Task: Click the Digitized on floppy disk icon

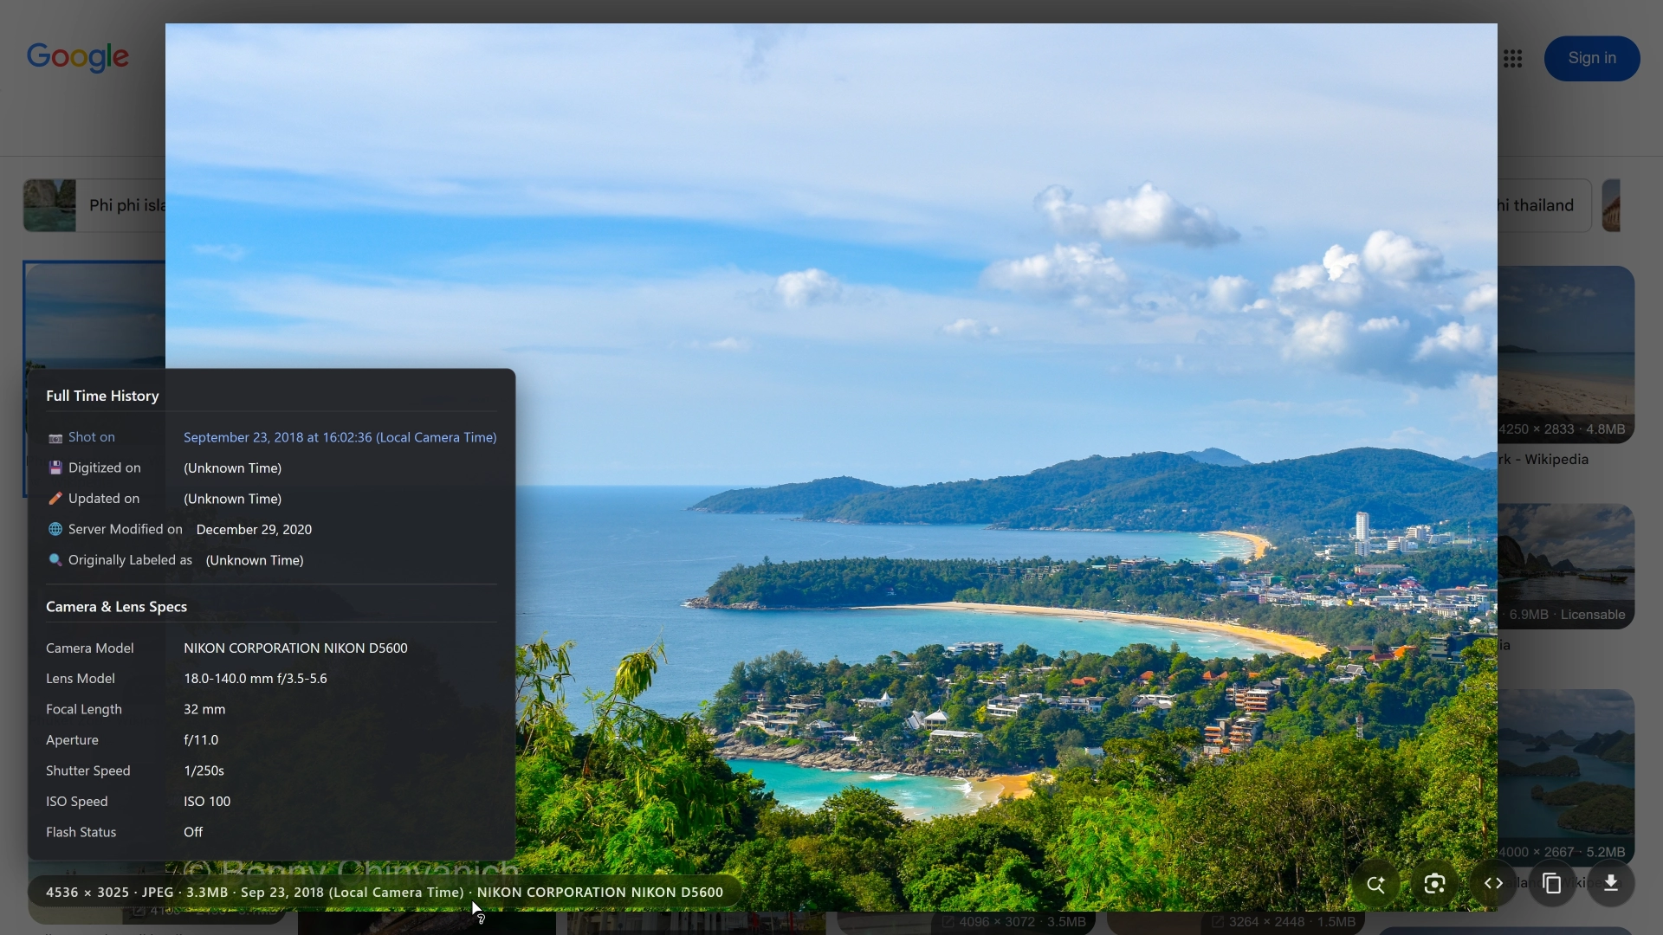Action: point(55,468)
